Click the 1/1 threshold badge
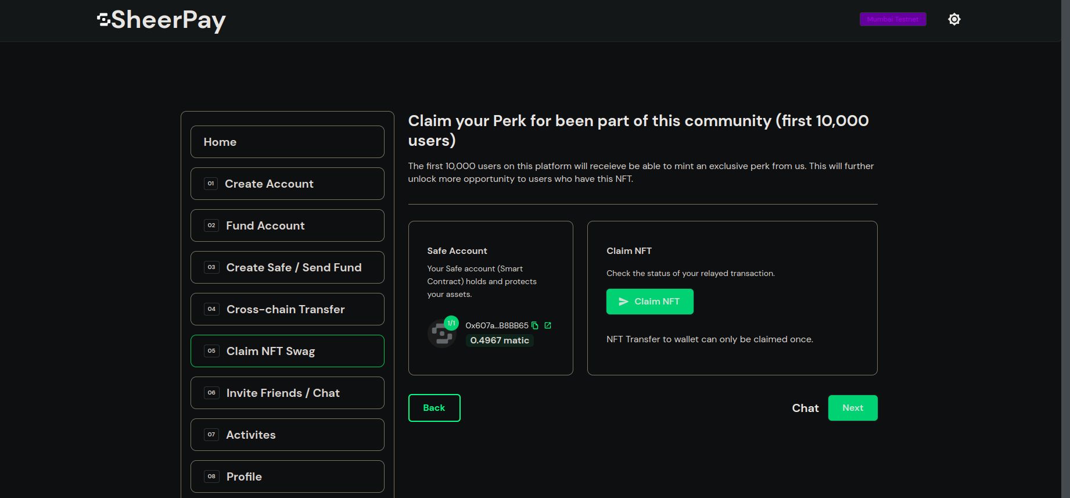Image resolution: width=1070 pixels, height=498 pixels. (451, 323)
